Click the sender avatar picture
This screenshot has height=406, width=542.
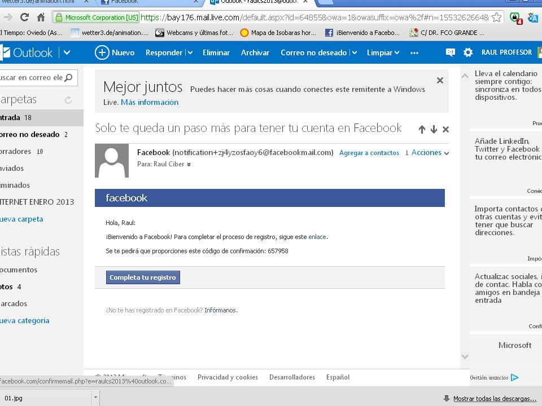point(112,161)
